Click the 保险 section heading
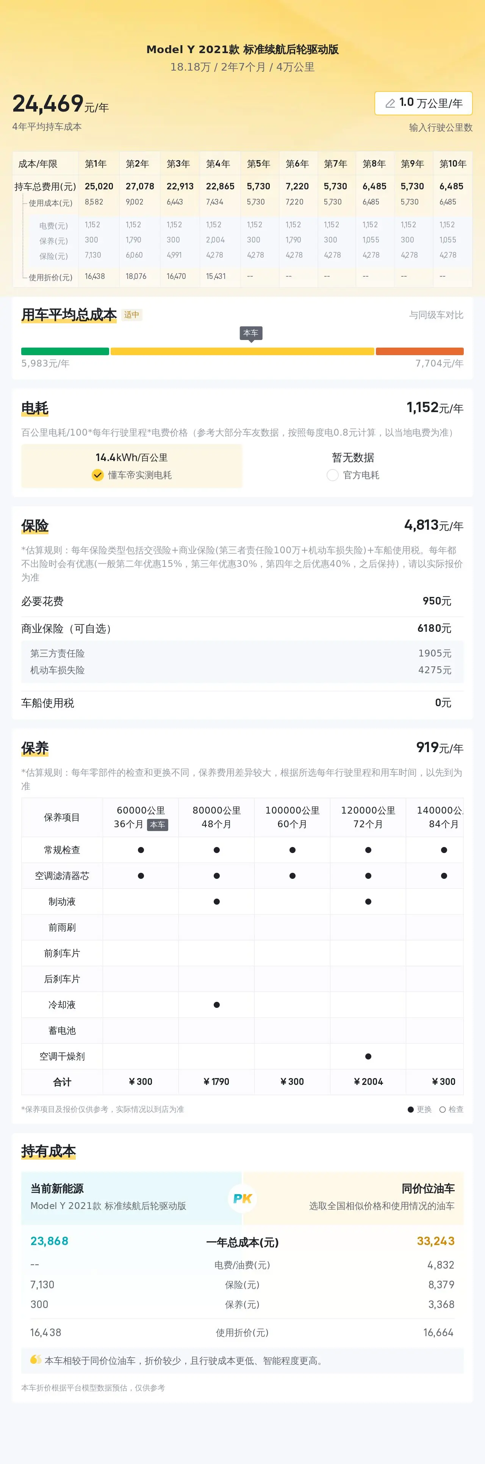 tap(34, 526)
